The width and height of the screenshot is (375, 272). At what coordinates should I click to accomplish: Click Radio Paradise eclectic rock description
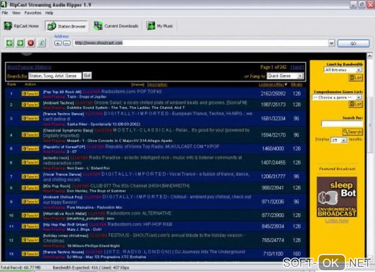point(143,160)
